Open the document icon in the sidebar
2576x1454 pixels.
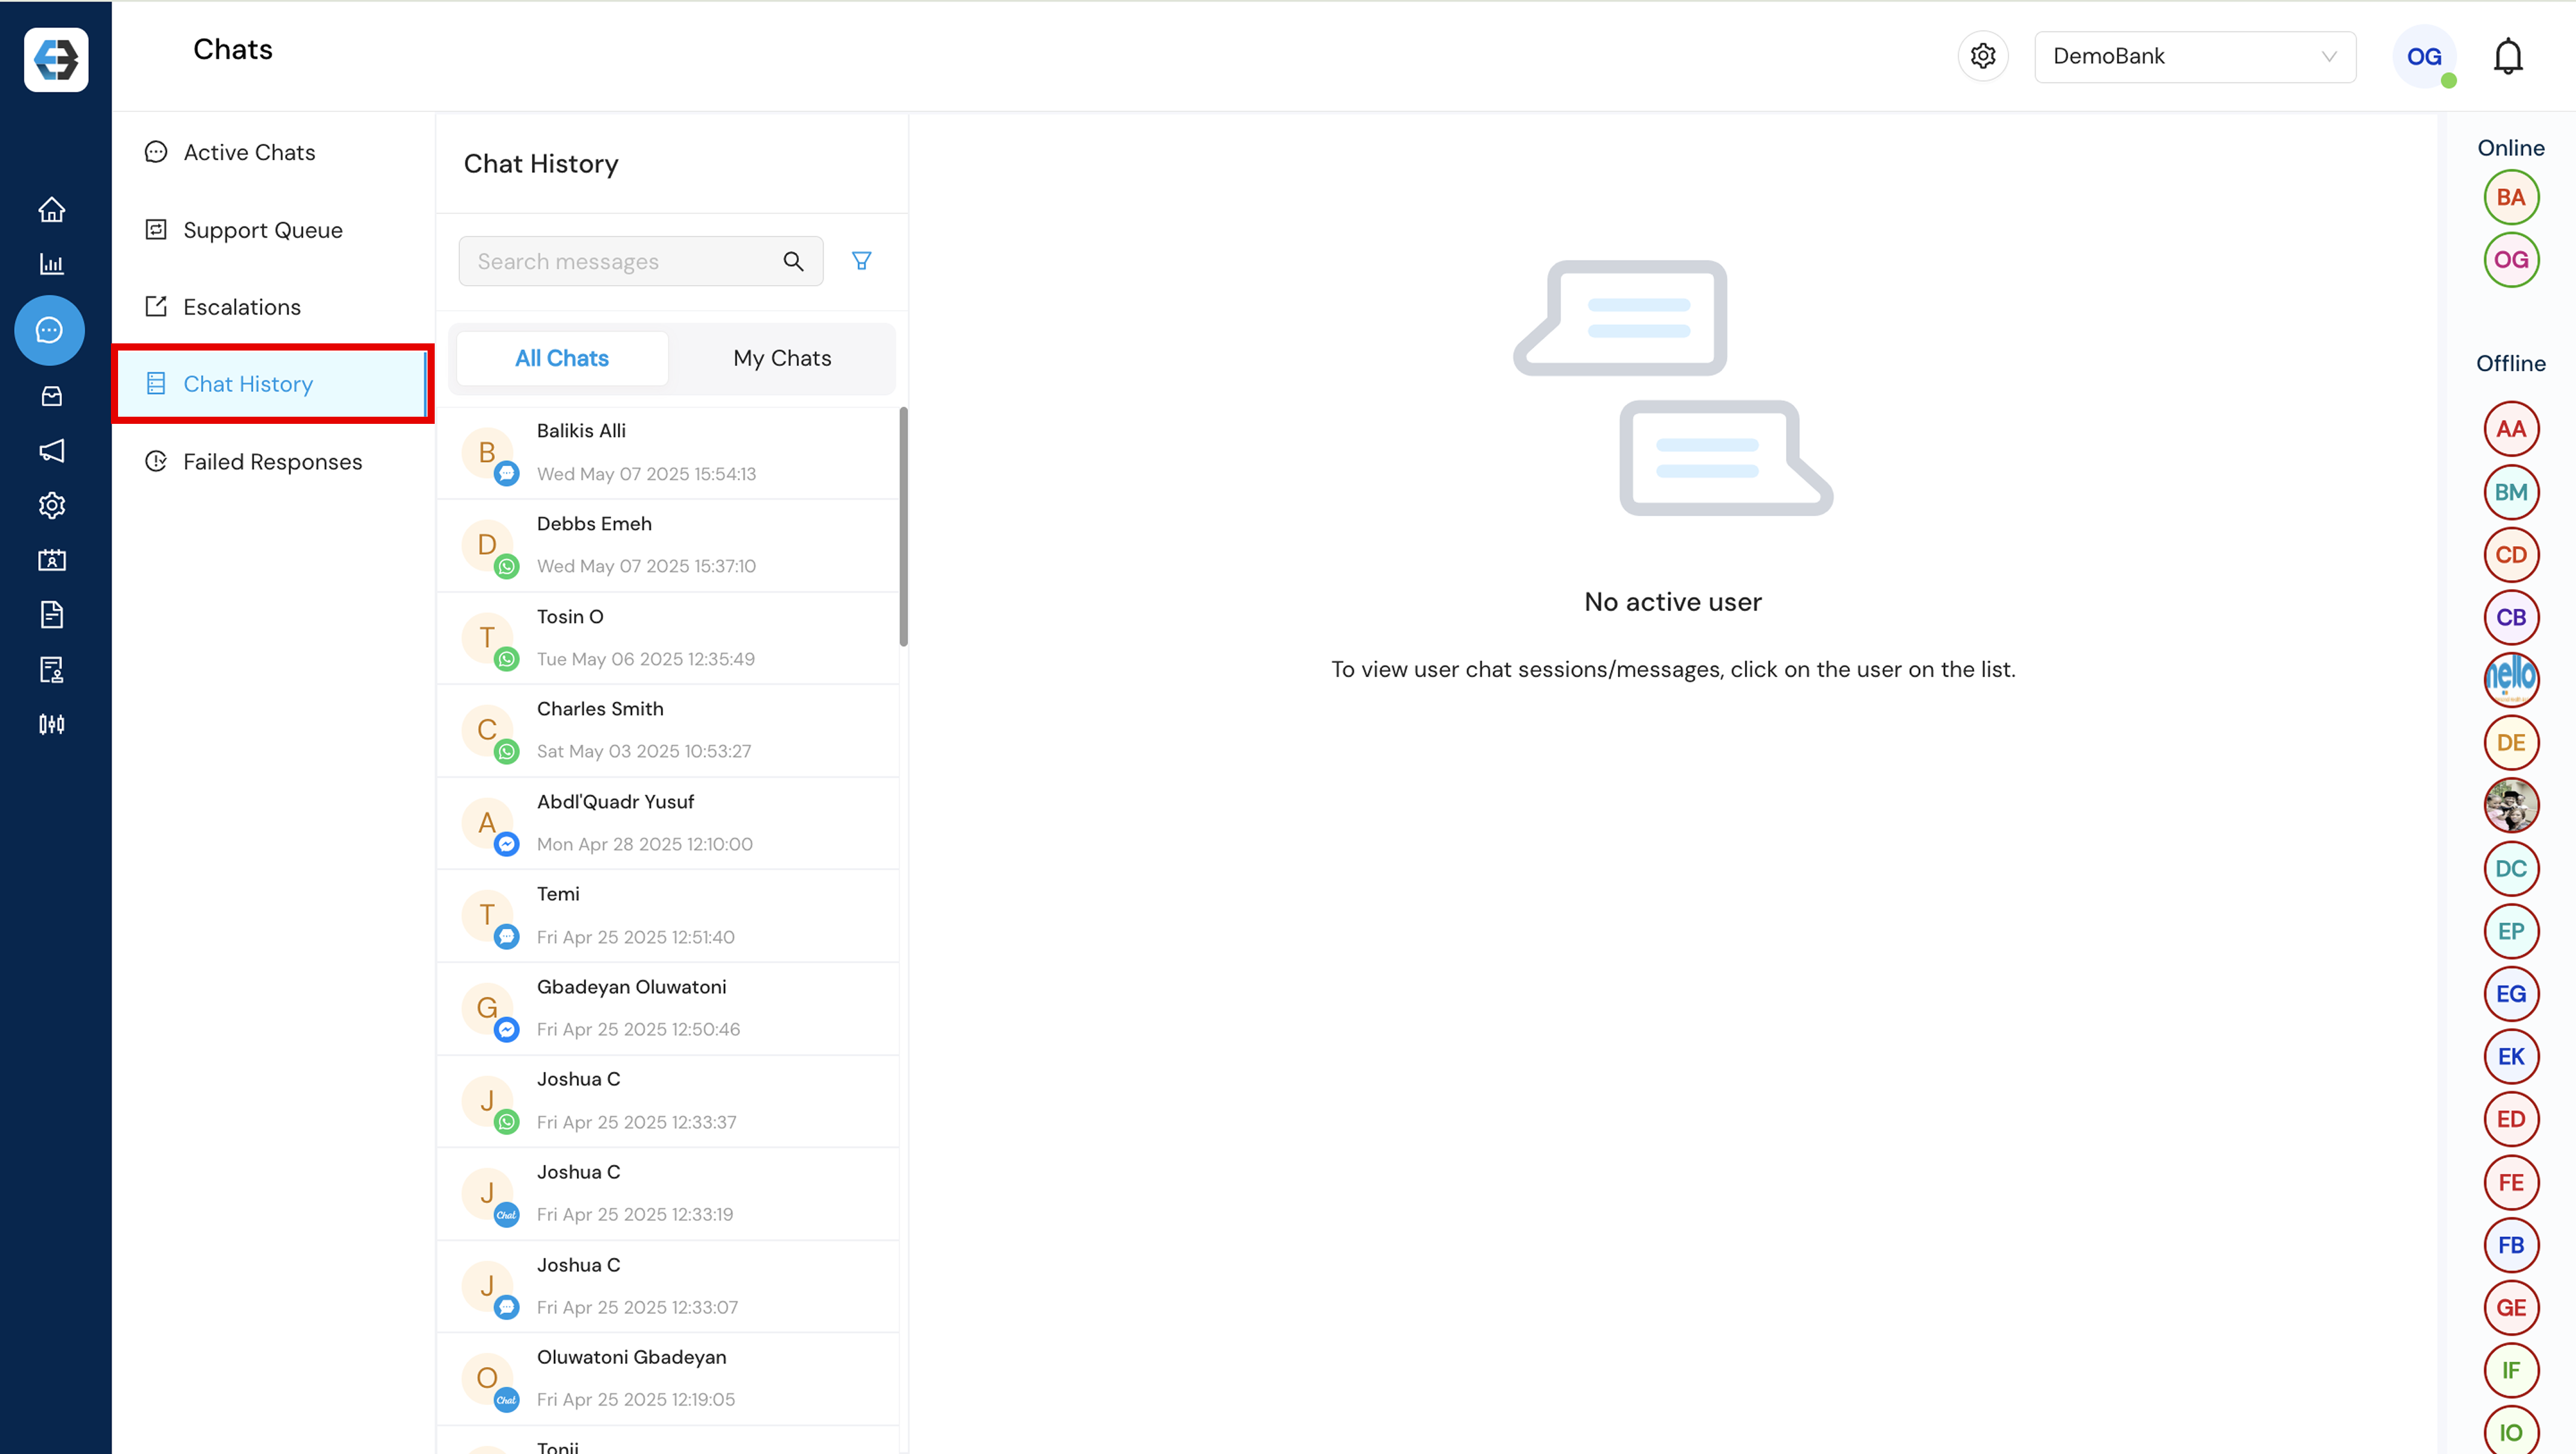point(51,614)
